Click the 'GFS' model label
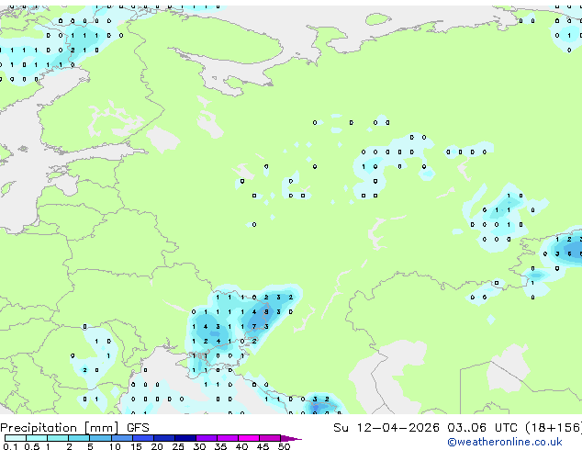582x450 pixels. pos(138,428)
